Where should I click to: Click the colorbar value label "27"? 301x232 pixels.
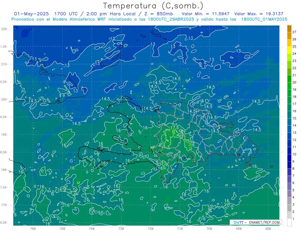pyautogui.click(x=294, y=32)
